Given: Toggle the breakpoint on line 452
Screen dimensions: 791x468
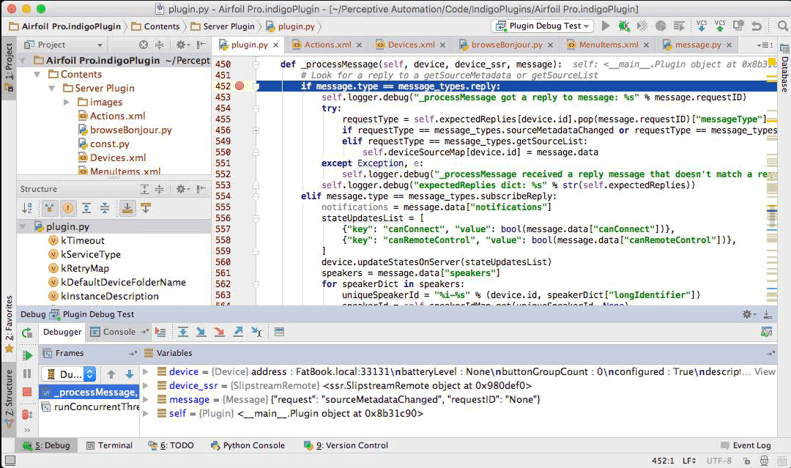Looking at the screenshot, I should (x=240, y=86).
